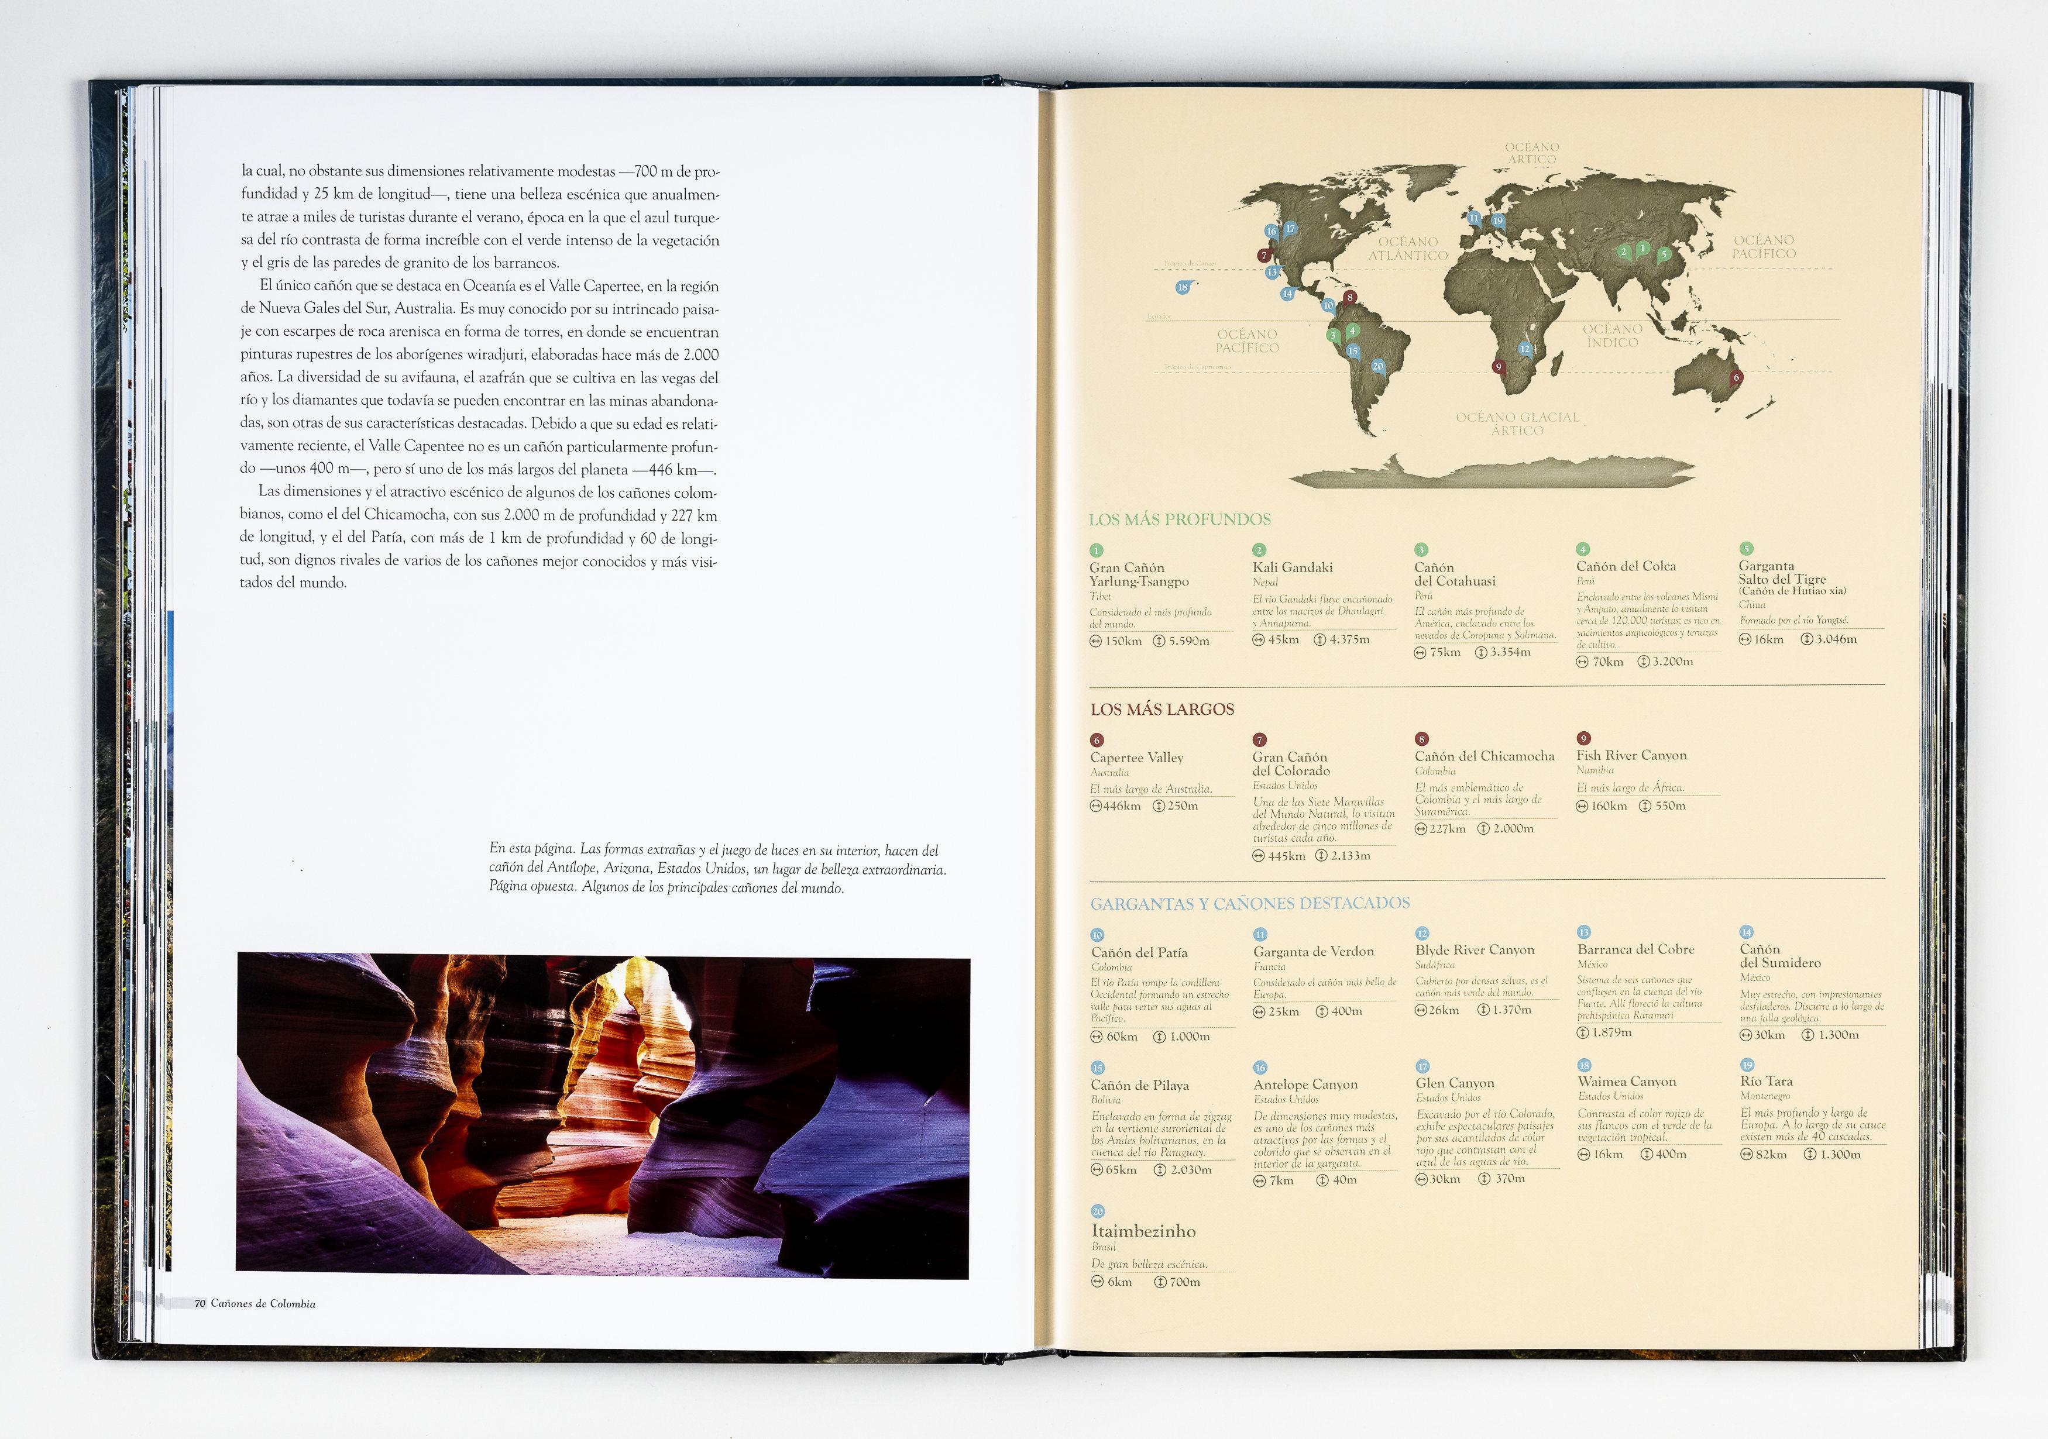Click map marker 18 near Hawaii

[1182, 287]
